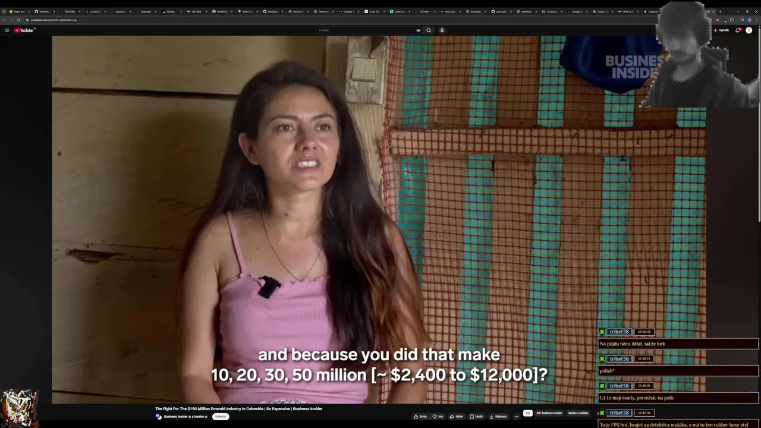
Task: Download the video with Stáhnout button
Action: click(498, 417)
